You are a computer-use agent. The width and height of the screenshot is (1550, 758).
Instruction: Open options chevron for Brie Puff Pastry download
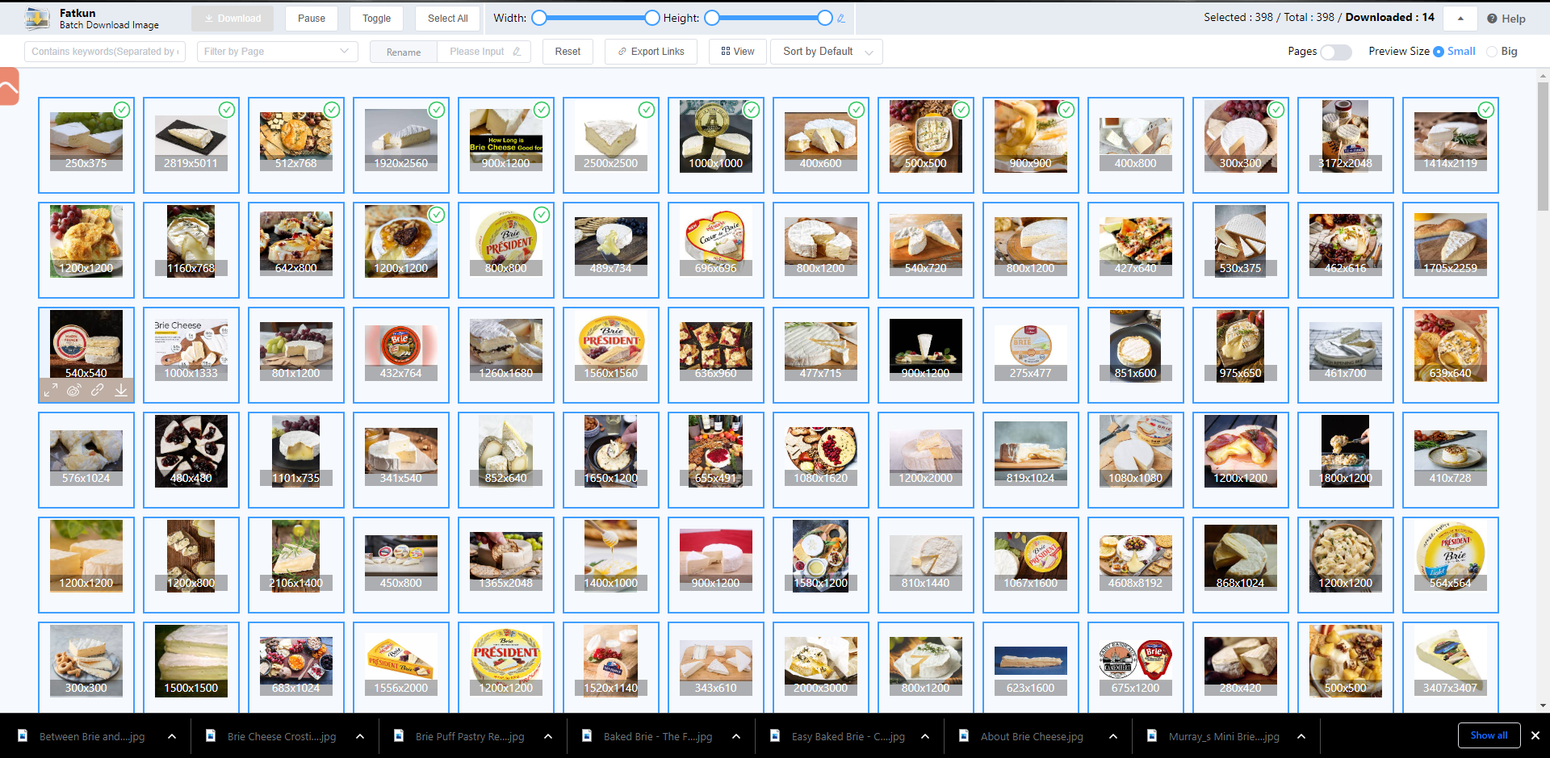(548, 736)
